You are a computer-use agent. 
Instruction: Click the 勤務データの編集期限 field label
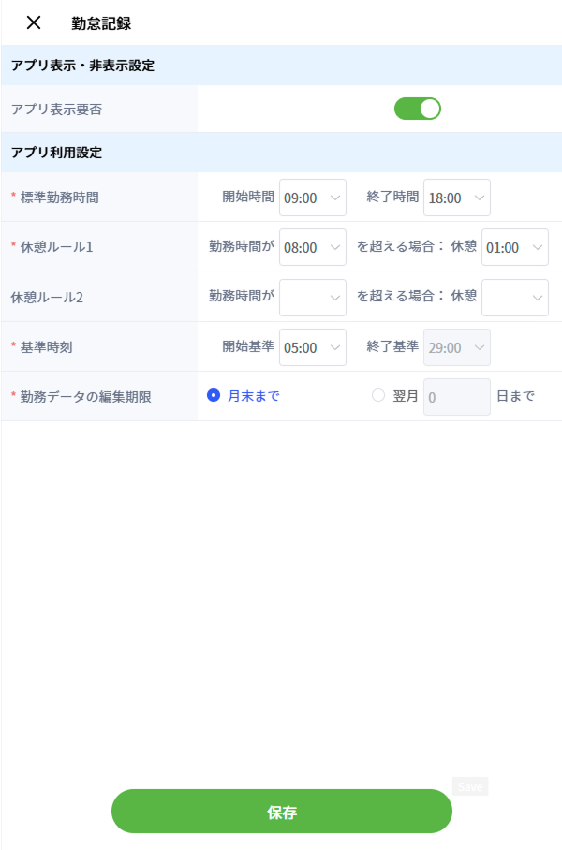click(85, 397)
